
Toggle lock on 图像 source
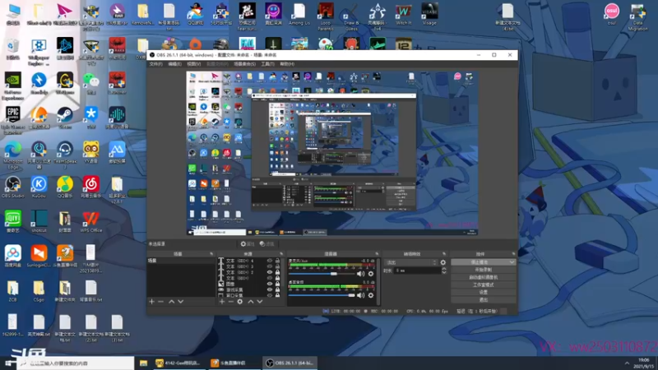click(277, 284)
